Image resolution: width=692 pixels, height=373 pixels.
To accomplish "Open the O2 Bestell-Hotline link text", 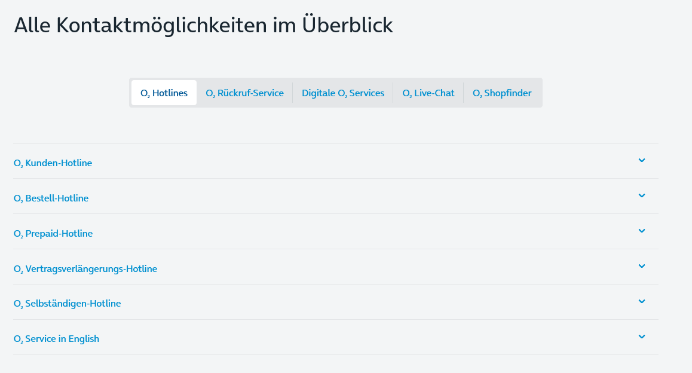I will (x=51, y=198).
